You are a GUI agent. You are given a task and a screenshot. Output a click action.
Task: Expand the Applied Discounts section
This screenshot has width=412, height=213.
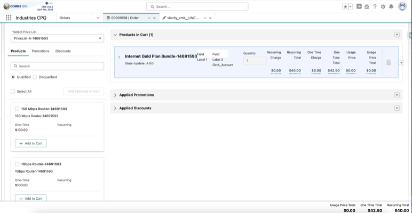115,108
